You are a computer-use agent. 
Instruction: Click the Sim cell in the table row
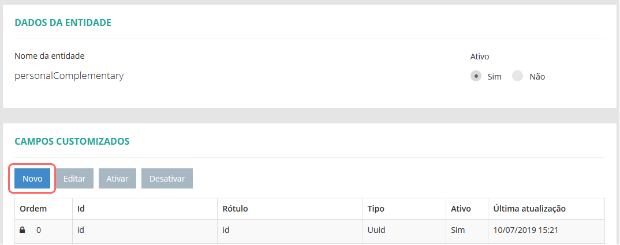pyautogui.click(x=458, y=230)
